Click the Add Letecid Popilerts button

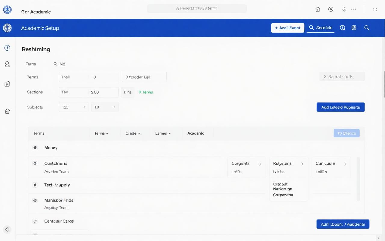(340, 107)
